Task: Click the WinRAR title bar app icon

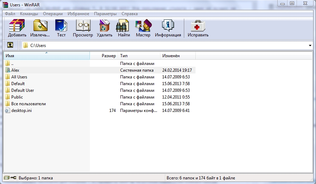Action: click(5, 5)
